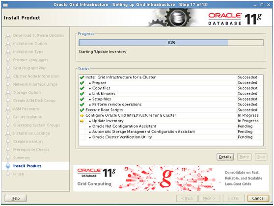Select Network Interface Usage step
This screenshot has height=206, width=274.
click(35, 84)
